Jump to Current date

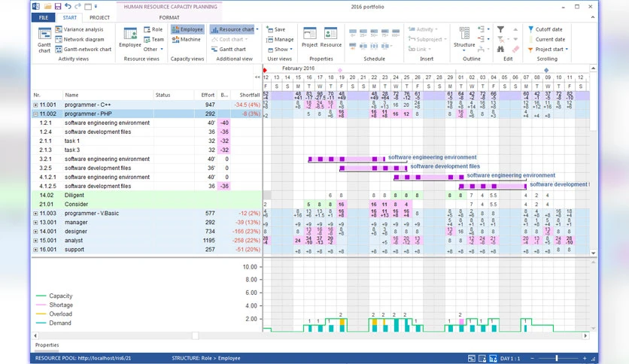(x=546, y=39)
